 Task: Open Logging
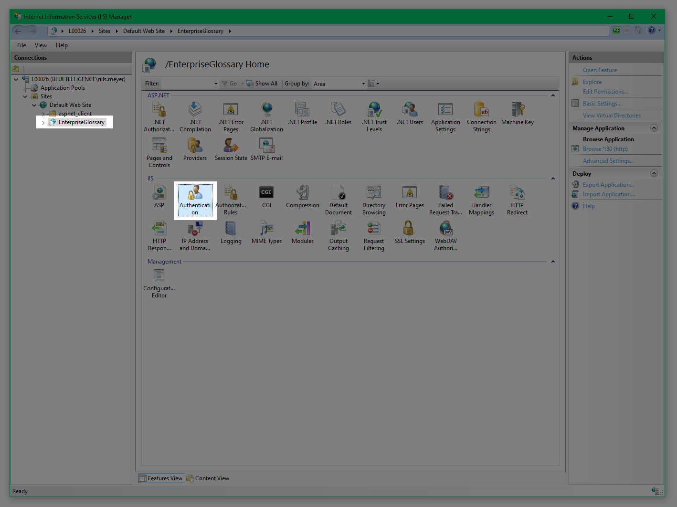pyautogui.click(x=231, y=234)
